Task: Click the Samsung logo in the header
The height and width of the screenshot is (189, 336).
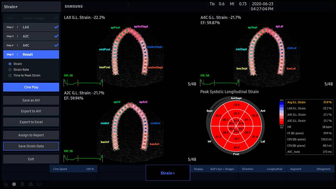Action: [x=74, y=6]
